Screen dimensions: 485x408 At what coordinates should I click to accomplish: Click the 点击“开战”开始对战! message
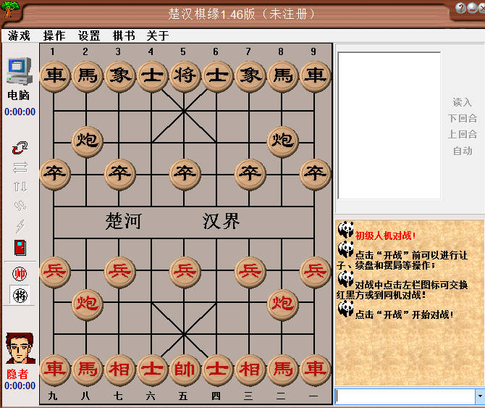tap(404, 315)
